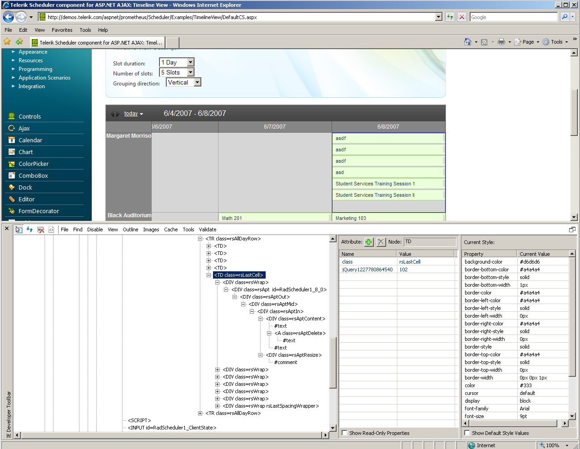Open the ComboBox sidebar link

coord(33,175)
